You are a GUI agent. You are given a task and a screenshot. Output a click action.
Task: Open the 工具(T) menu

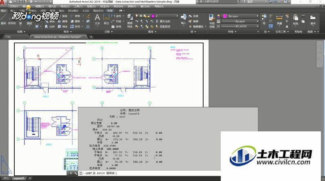coord(78,7)
